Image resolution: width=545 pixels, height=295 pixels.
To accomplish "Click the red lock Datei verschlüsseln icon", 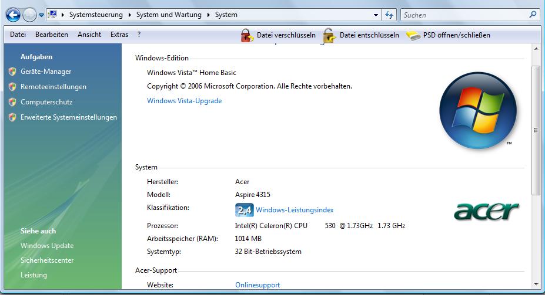I will tap(247, 35).
